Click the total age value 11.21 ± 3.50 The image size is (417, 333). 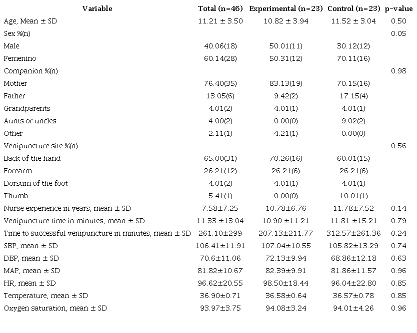pyautogui.click(x=220, y=21)
